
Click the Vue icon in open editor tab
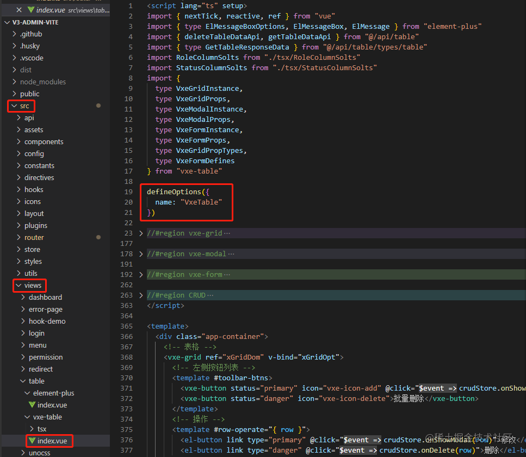click(x=31, y=10)
